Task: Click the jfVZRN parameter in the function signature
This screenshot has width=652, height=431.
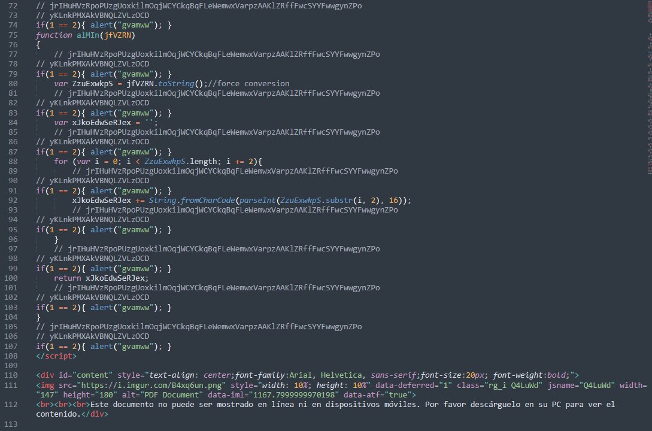Action: (118, 35)
